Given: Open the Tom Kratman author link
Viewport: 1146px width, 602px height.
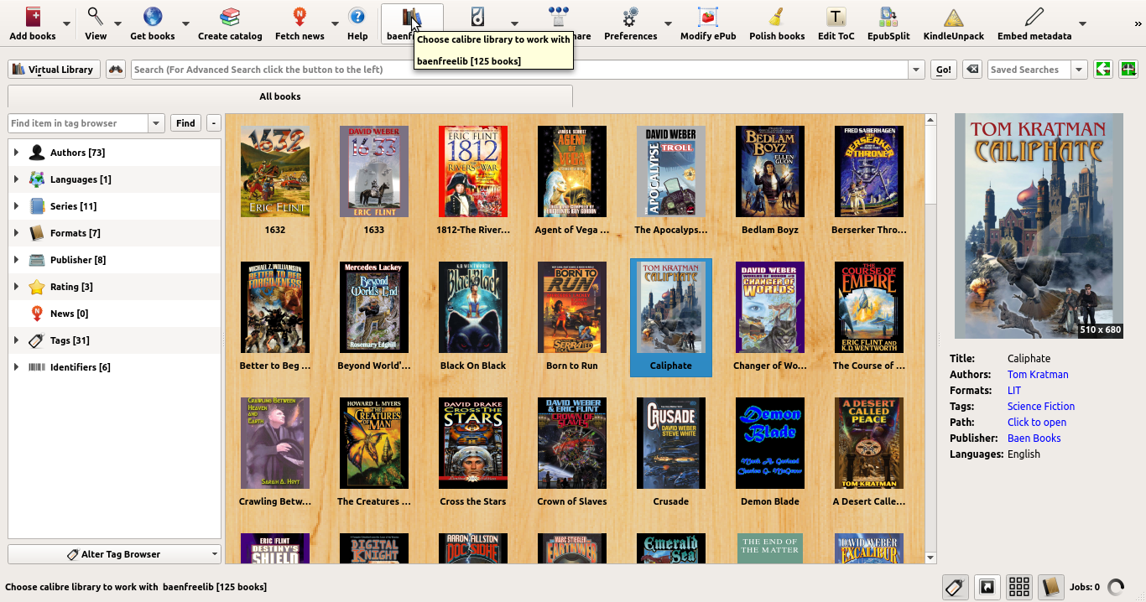Looking at the screenshot, I should tap(1038, 375).
